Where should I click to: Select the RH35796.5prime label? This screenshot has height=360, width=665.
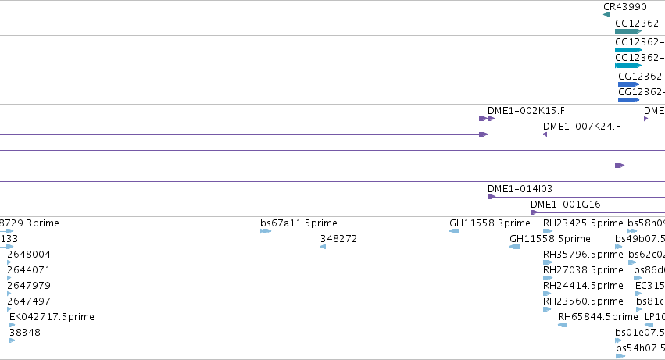point(583,255)
